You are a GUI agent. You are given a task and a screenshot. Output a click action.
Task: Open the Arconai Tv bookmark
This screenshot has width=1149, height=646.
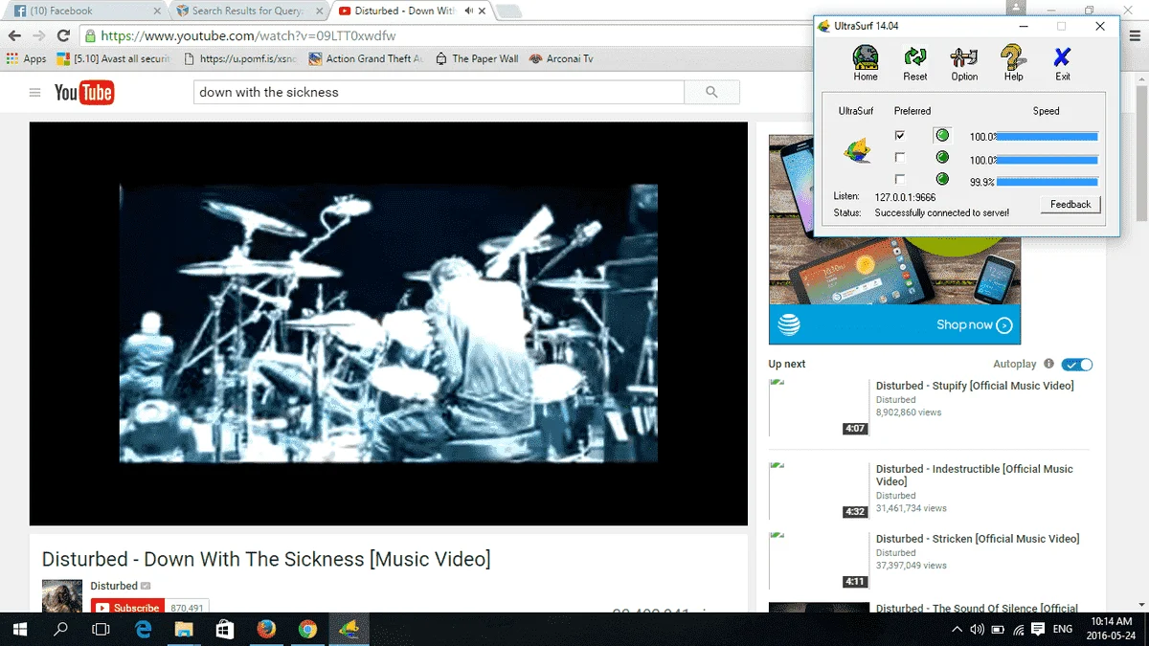(x=561, y=58)
